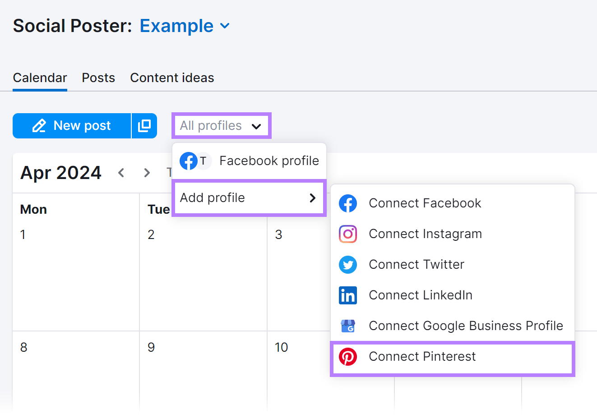Click the previous month arrow near Apr 2024

[x=121, y=172]
